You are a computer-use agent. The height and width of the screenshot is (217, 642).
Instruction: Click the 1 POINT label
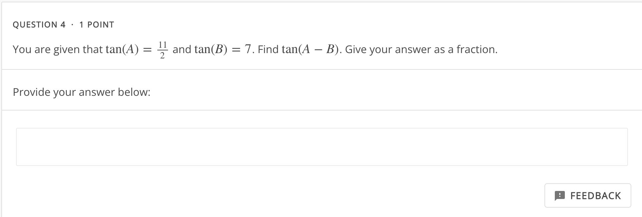(96, 24)
